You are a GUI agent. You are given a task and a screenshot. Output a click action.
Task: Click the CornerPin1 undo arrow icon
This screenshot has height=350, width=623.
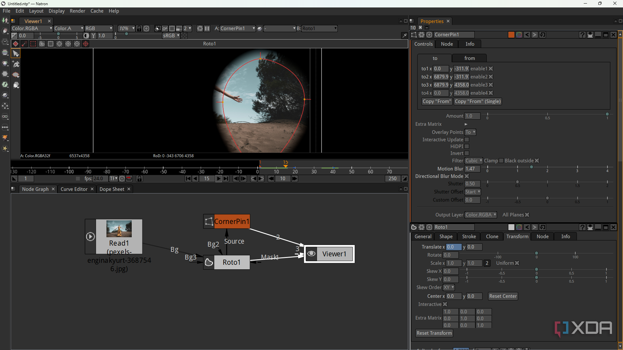527,35
